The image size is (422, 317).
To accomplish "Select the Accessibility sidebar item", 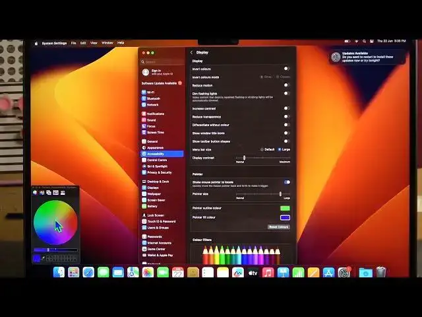I will (162, 154).
